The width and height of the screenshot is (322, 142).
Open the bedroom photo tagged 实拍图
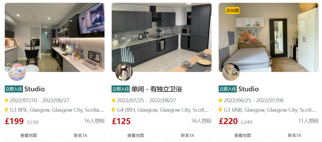tap(268, 37)
